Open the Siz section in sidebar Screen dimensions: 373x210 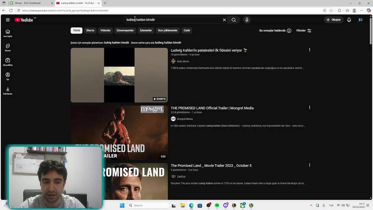click(8, 77)
